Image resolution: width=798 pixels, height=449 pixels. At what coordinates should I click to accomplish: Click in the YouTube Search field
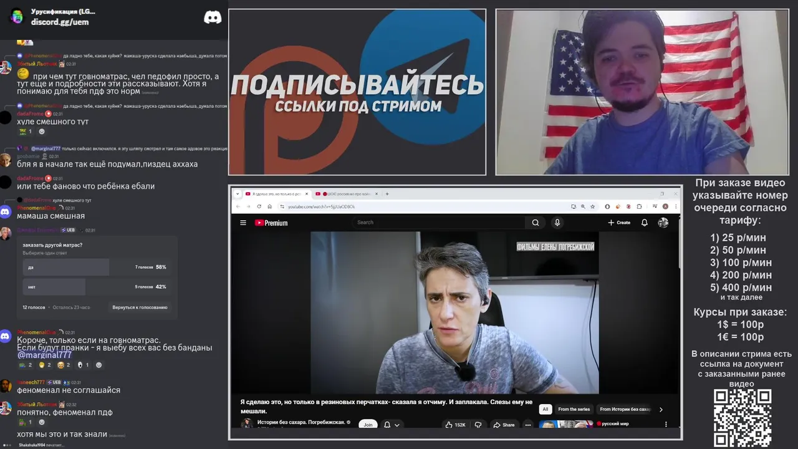point(440,223)
